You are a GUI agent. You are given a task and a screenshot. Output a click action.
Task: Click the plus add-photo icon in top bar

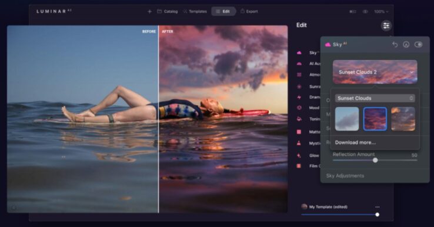[149, 11]
